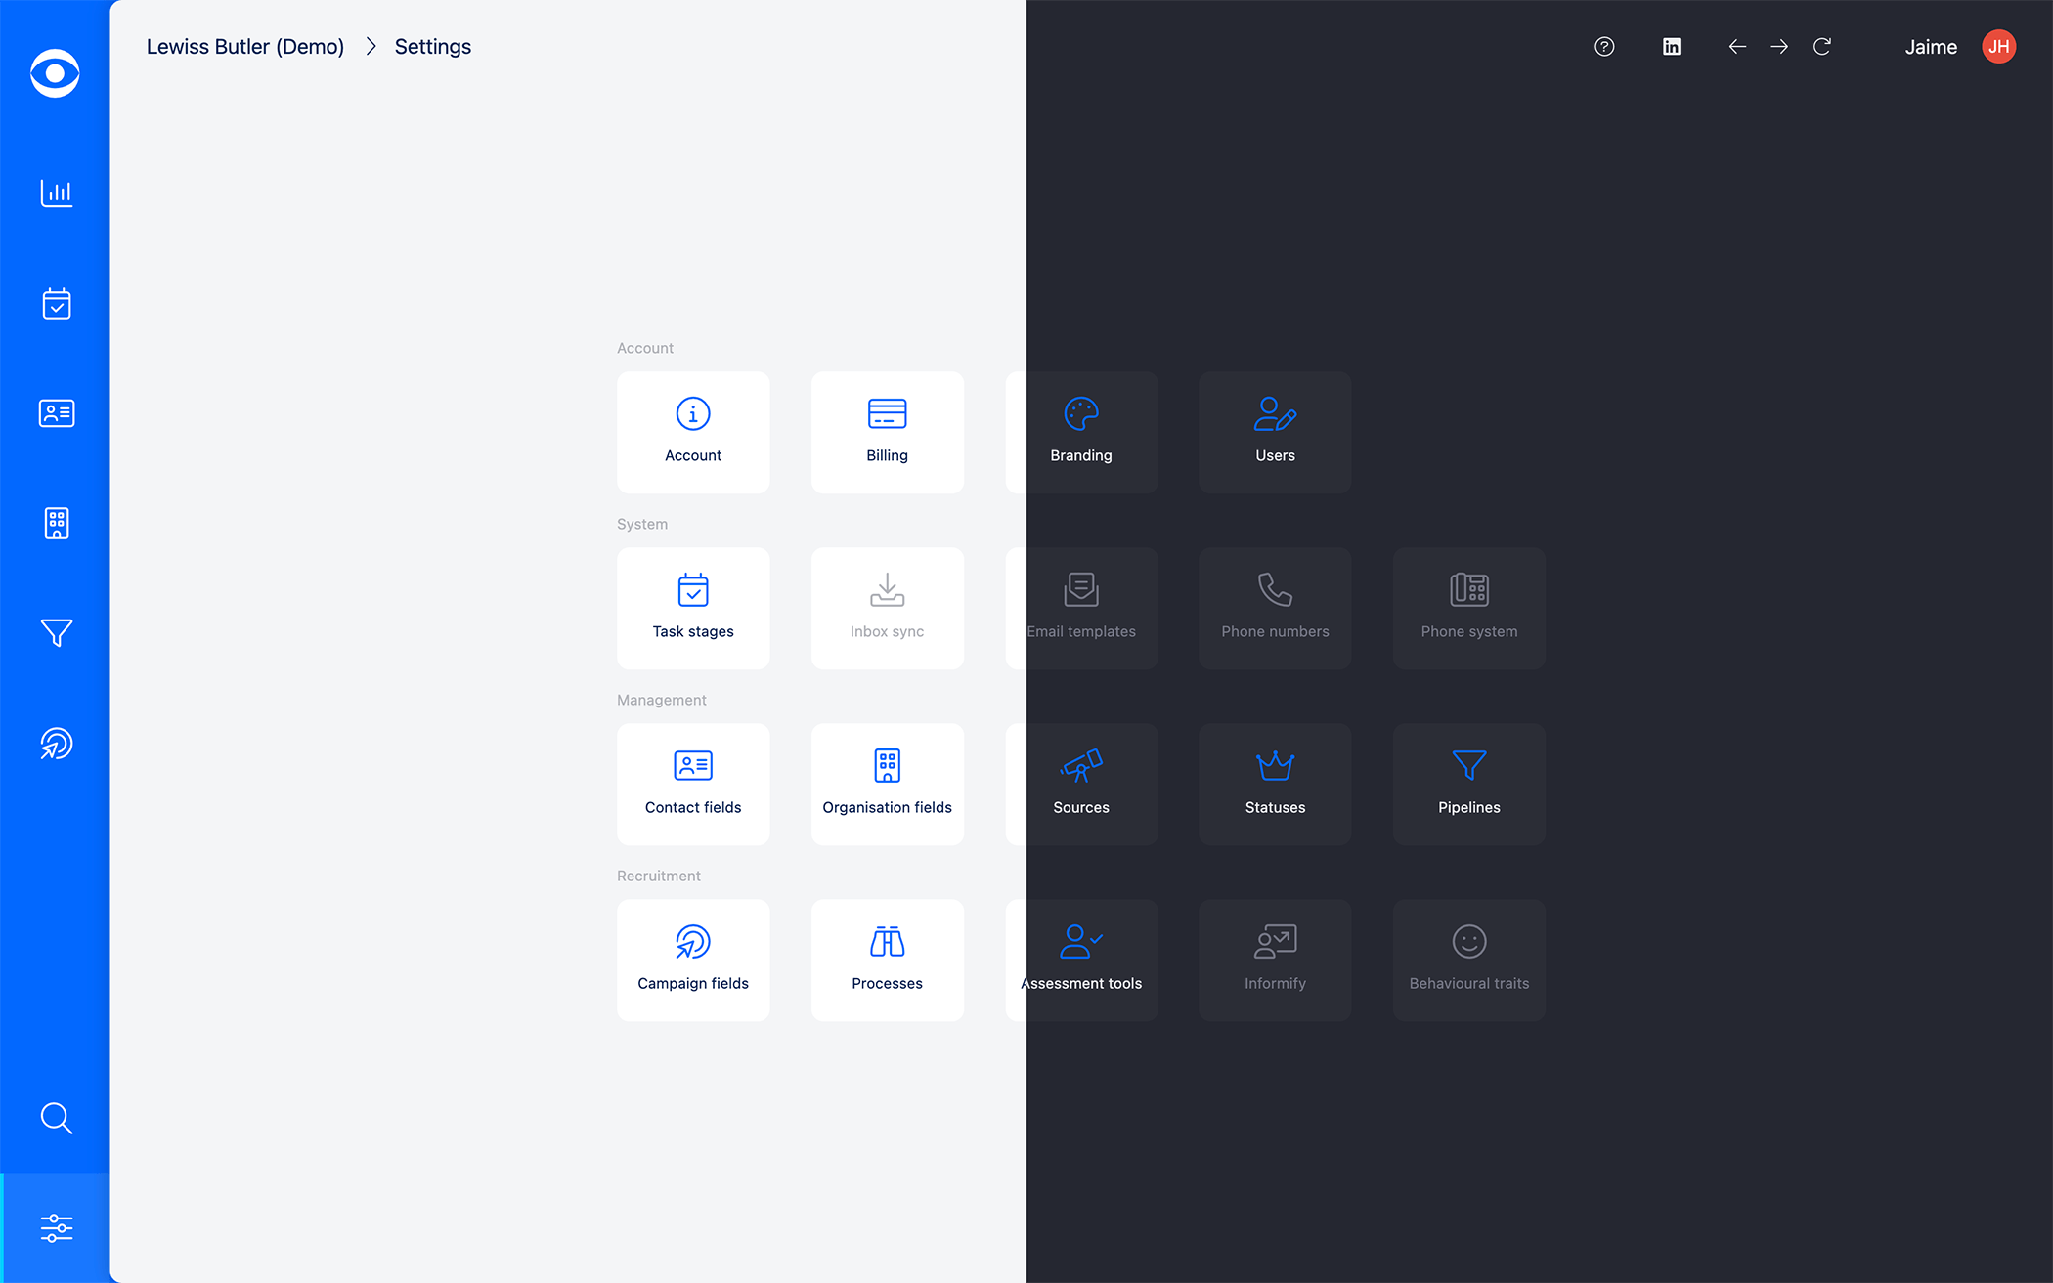Screen dimensions: 2053x1283
Task: Select the Contacts card icon in sidebar
Action: [x=56, y=413]
